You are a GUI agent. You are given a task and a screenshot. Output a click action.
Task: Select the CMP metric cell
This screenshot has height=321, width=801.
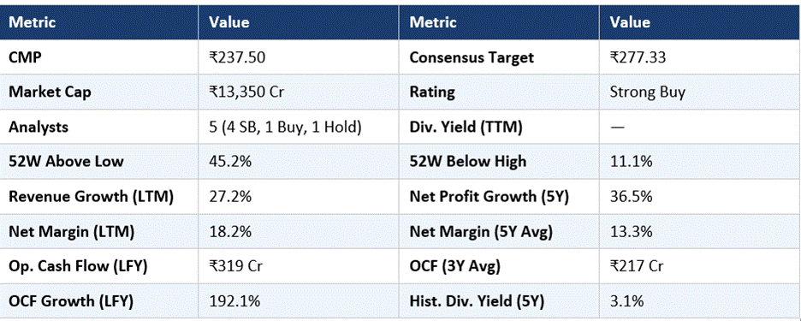[x=99, y=57]
